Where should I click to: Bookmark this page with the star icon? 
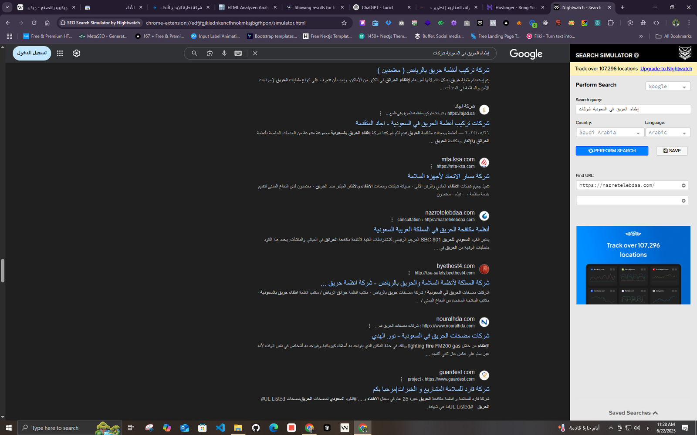tap(344, 23)
